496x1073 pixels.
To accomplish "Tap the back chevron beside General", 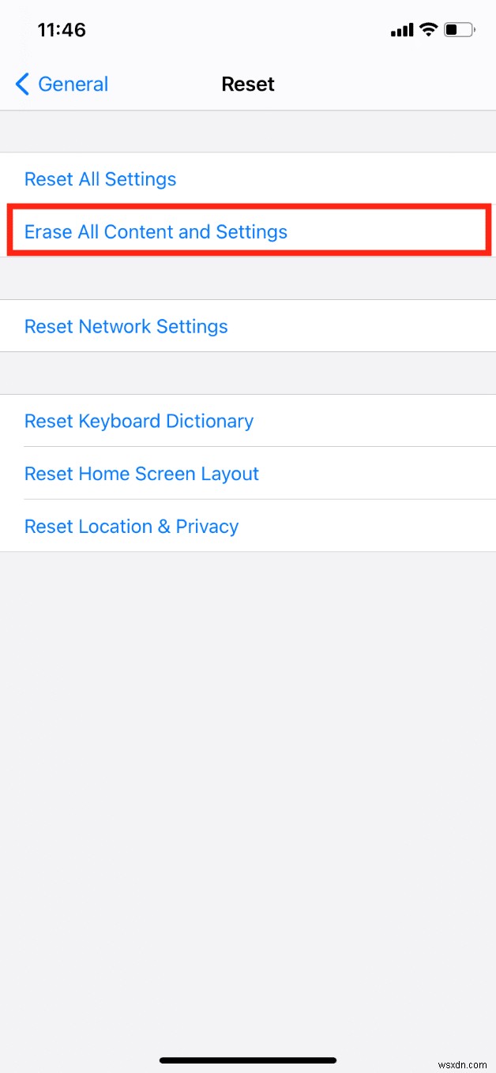I will [21, 84].
